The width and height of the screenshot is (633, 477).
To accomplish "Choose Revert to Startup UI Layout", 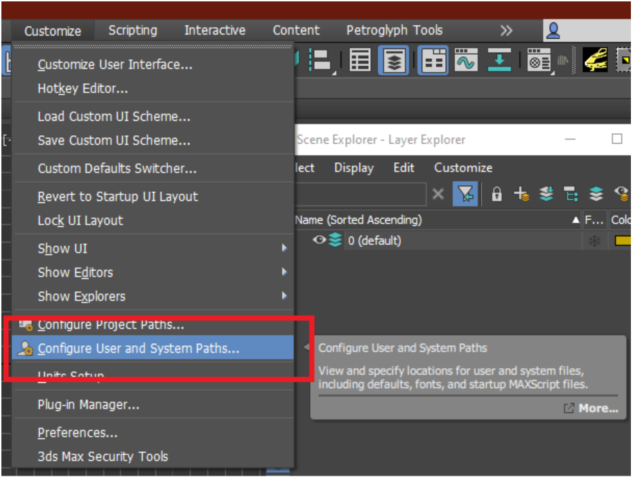I will click(x=153, y=196).
